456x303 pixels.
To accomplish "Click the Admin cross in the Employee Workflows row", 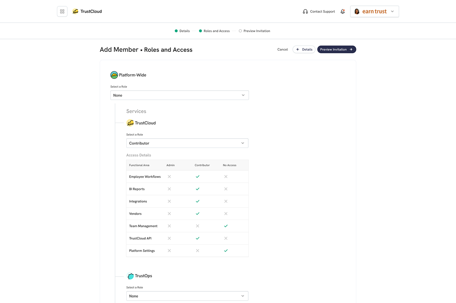I will click(169, 177).
